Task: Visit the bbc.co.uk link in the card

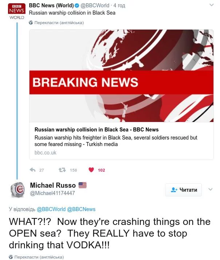Action: tap(45, 153)
